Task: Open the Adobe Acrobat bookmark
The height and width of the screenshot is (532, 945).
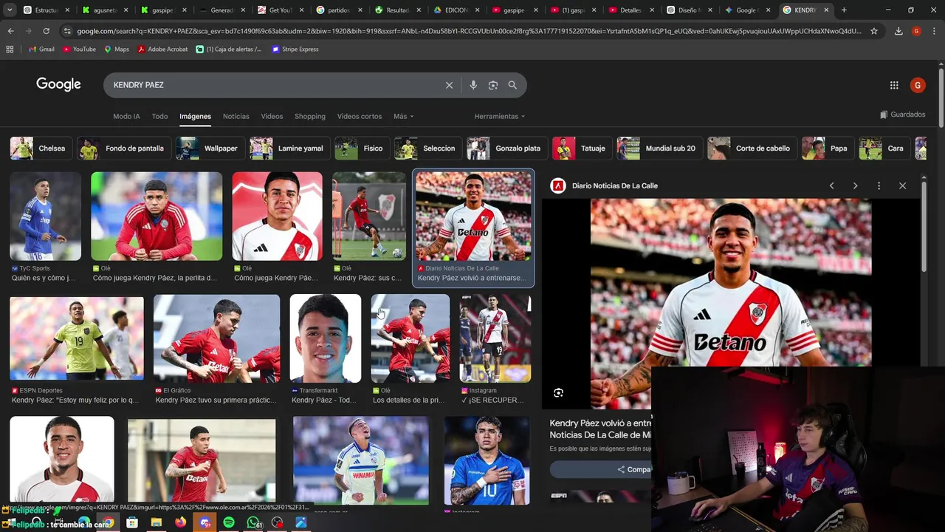Action: tap(162, 49)
